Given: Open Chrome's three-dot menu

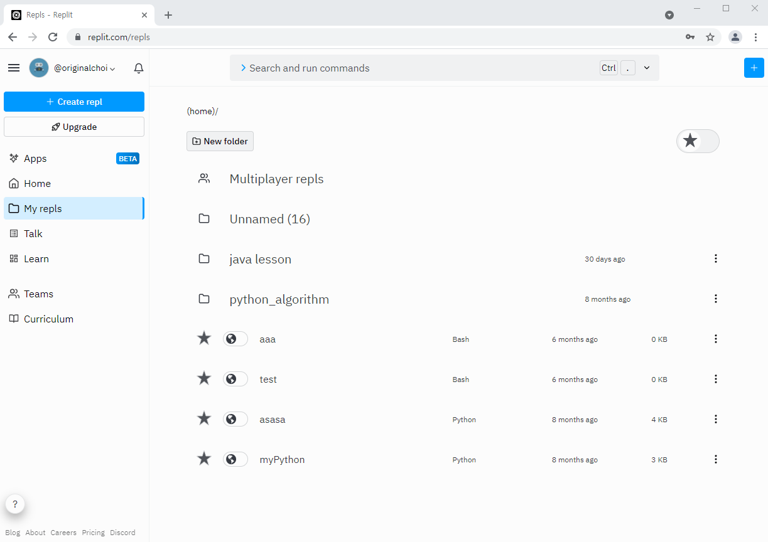Looking at the screenshot, I should 755,37.
